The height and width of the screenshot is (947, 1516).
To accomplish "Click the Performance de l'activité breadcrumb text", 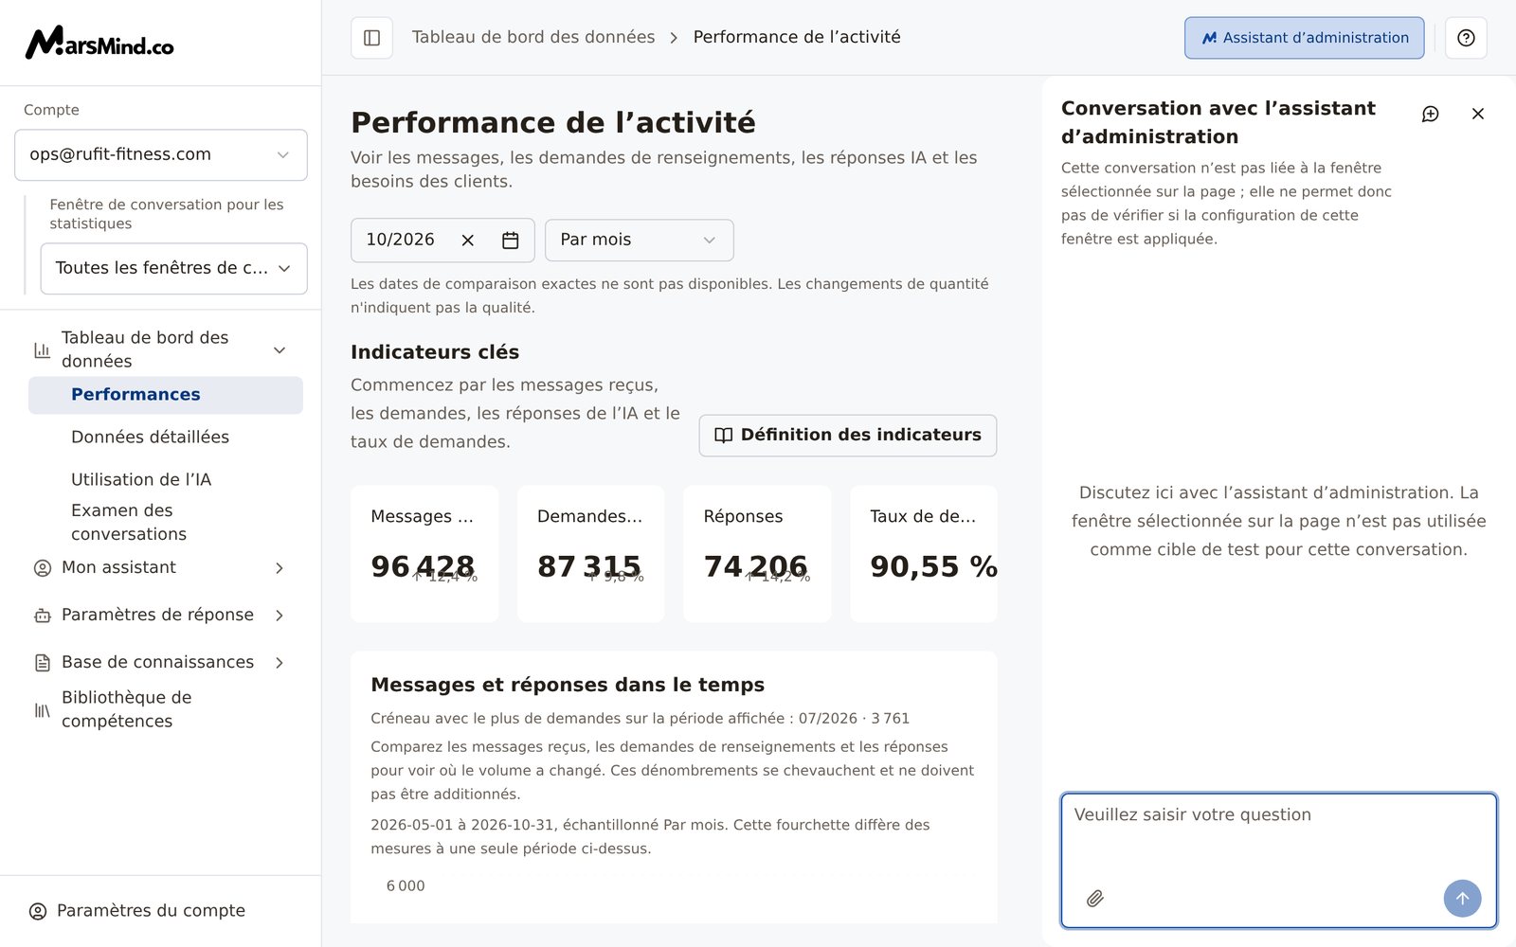I will [797, 38].
